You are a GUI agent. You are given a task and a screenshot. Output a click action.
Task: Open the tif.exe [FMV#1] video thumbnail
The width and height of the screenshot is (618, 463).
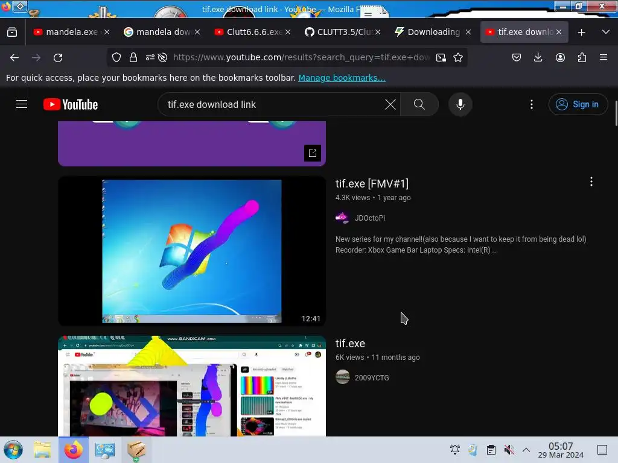(192, 251)
